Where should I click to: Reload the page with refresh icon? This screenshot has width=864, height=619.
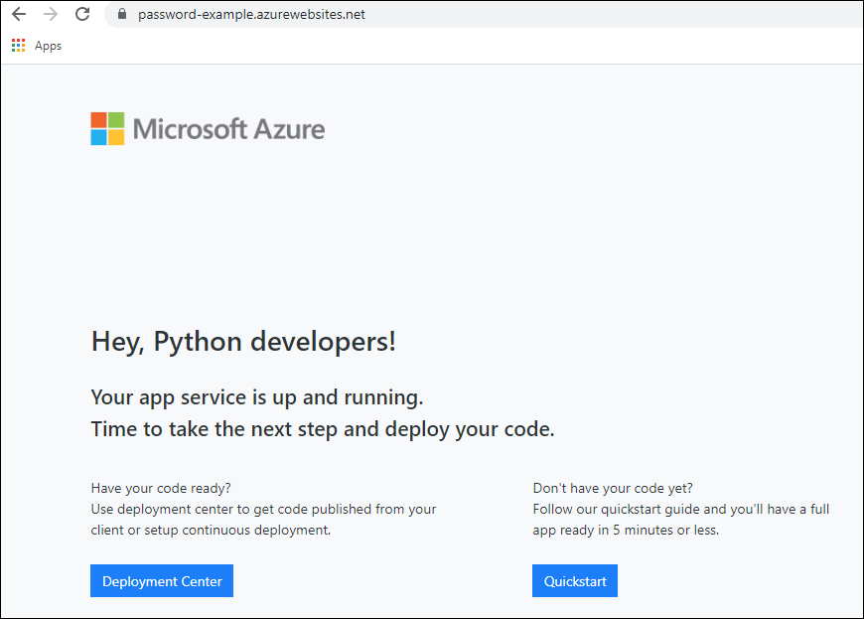[82, 14]
